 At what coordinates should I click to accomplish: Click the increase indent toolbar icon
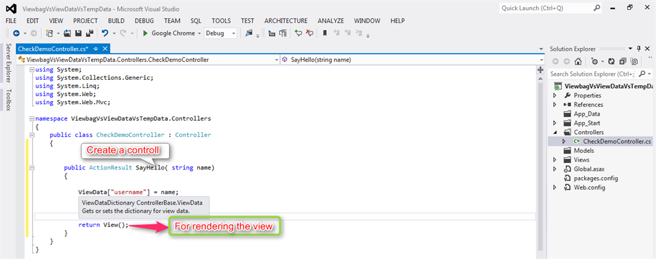(x=283, y=33)
